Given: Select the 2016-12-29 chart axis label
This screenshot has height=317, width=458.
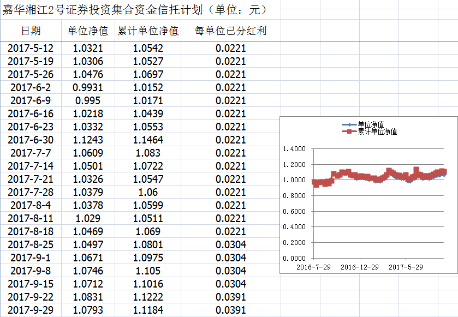Looking at the screenshot, I should tap(359, 267).
